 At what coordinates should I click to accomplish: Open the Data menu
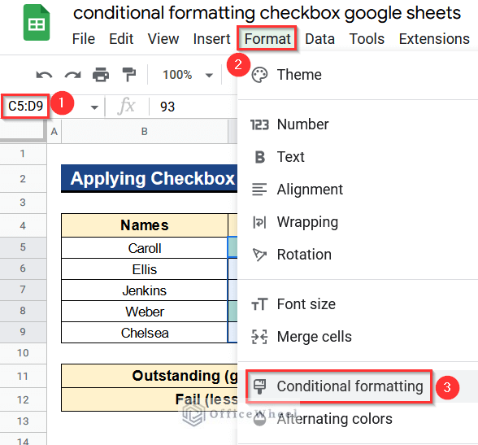click(x=319, y=39)
